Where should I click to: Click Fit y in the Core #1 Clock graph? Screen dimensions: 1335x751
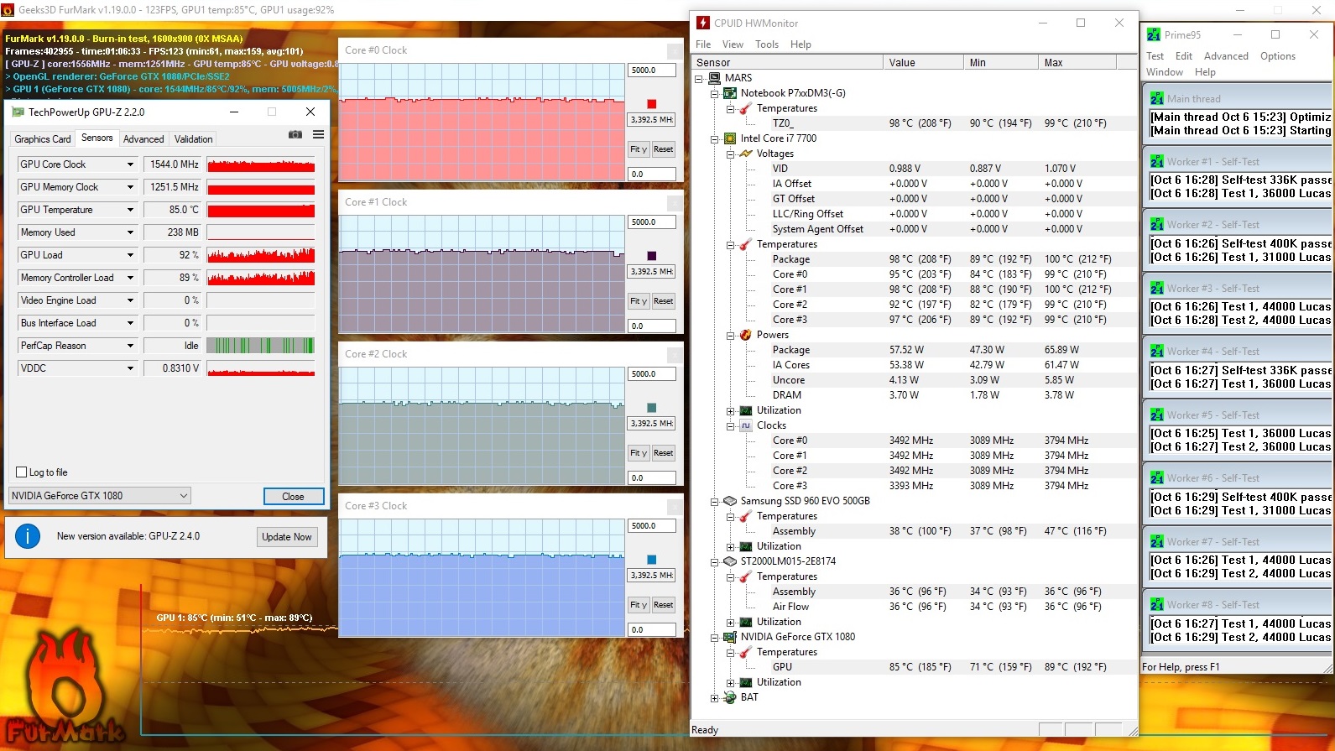pyautogui.click(x=639, y=301)
